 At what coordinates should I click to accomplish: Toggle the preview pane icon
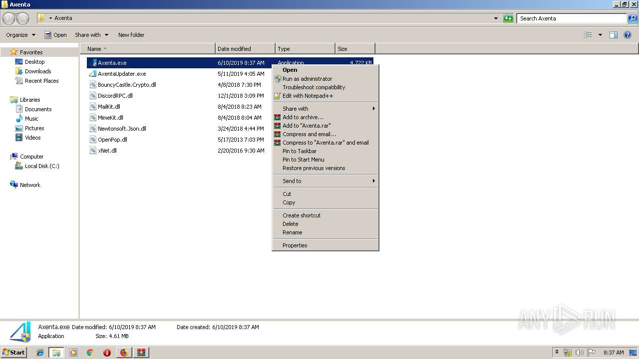pyautogui.click(x=614, y=35)
